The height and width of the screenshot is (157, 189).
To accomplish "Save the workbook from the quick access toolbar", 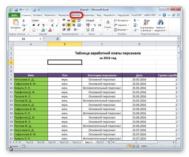I will (x=16, y=10).
